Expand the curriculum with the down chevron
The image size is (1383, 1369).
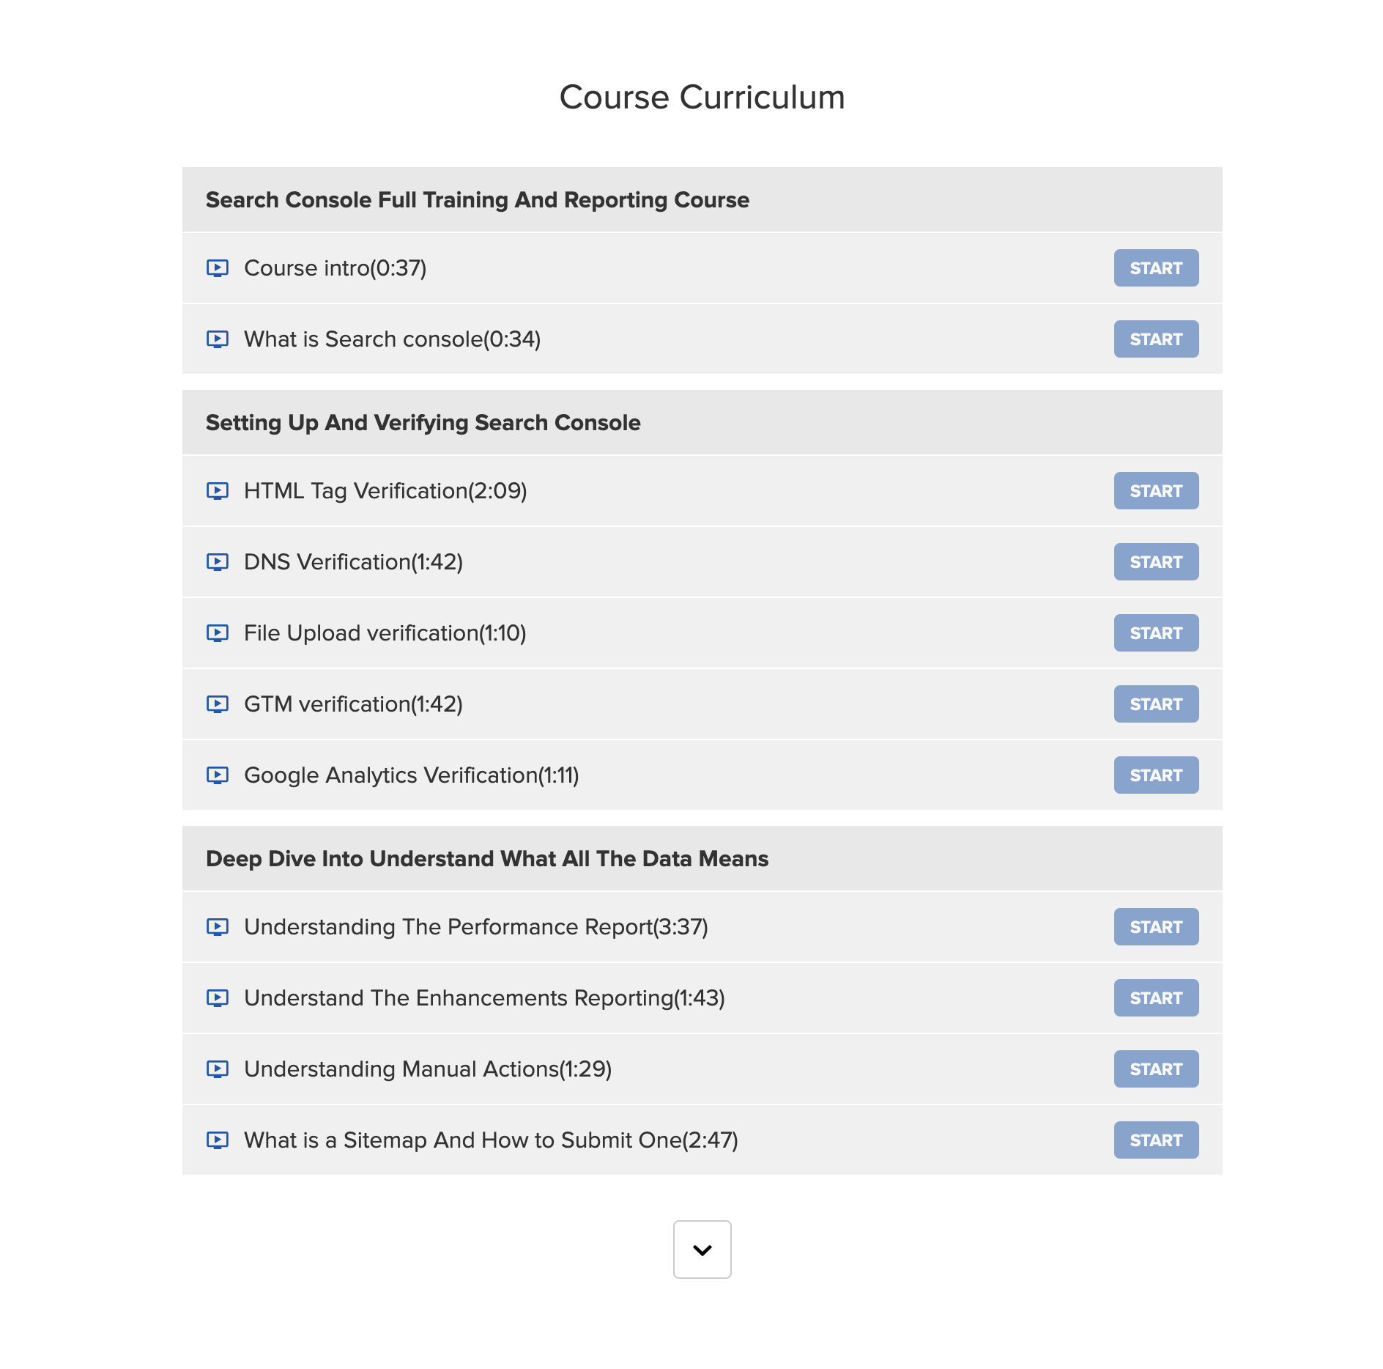pos(702,1250)
